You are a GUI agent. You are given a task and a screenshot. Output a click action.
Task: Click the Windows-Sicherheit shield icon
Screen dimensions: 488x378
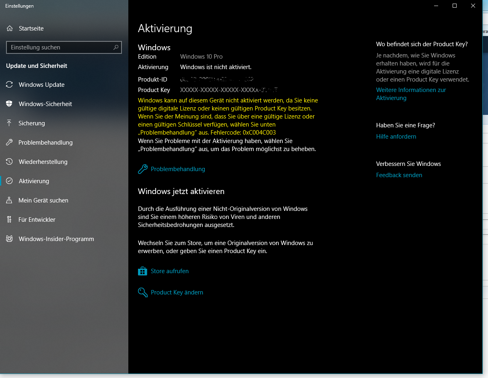click(x=9, y=104)
